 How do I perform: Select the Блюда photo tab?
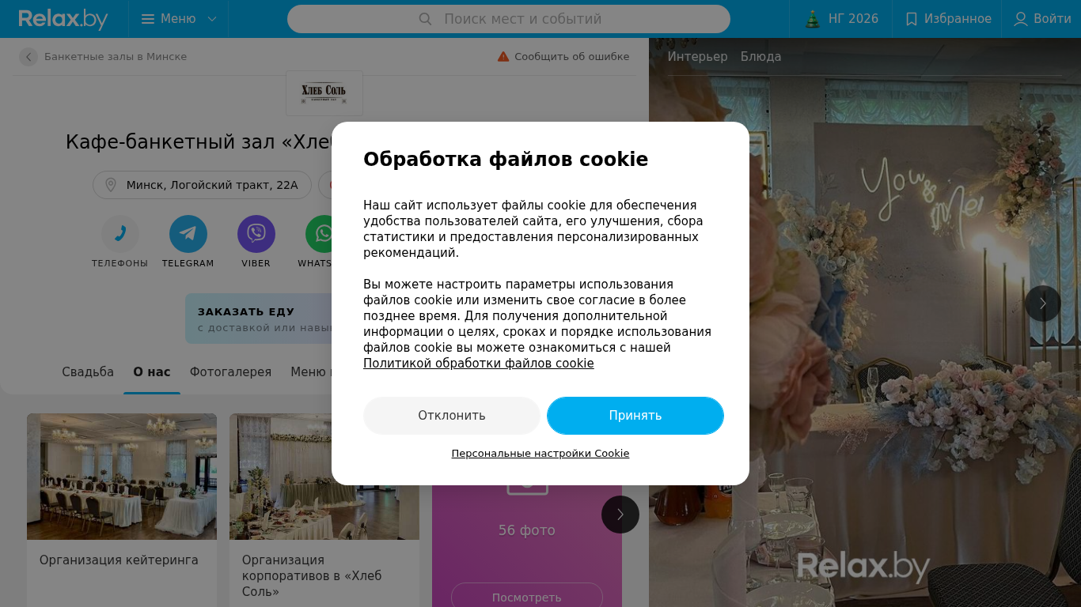(x=760, y=57)
